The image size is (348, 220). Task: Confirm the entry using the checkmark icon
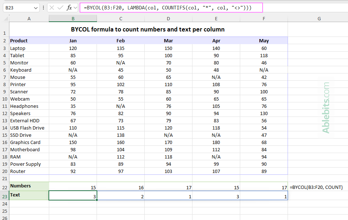[x=60, y=7]
